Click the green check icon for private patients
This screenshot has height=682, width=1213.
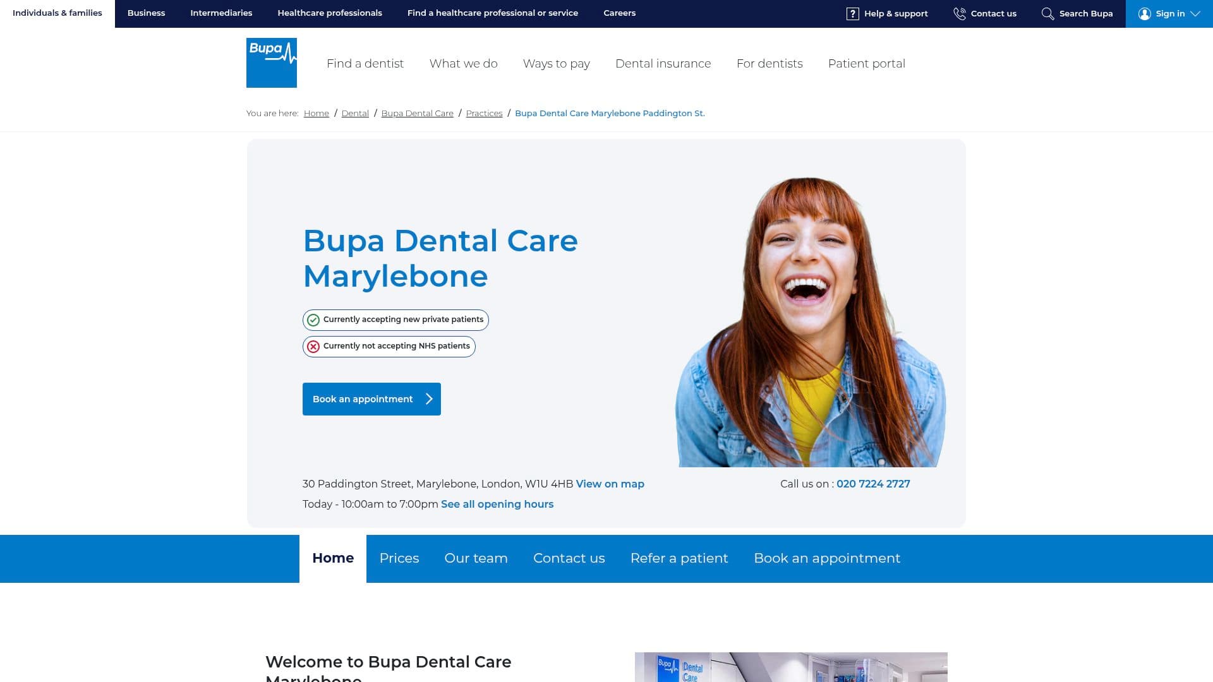313,320
